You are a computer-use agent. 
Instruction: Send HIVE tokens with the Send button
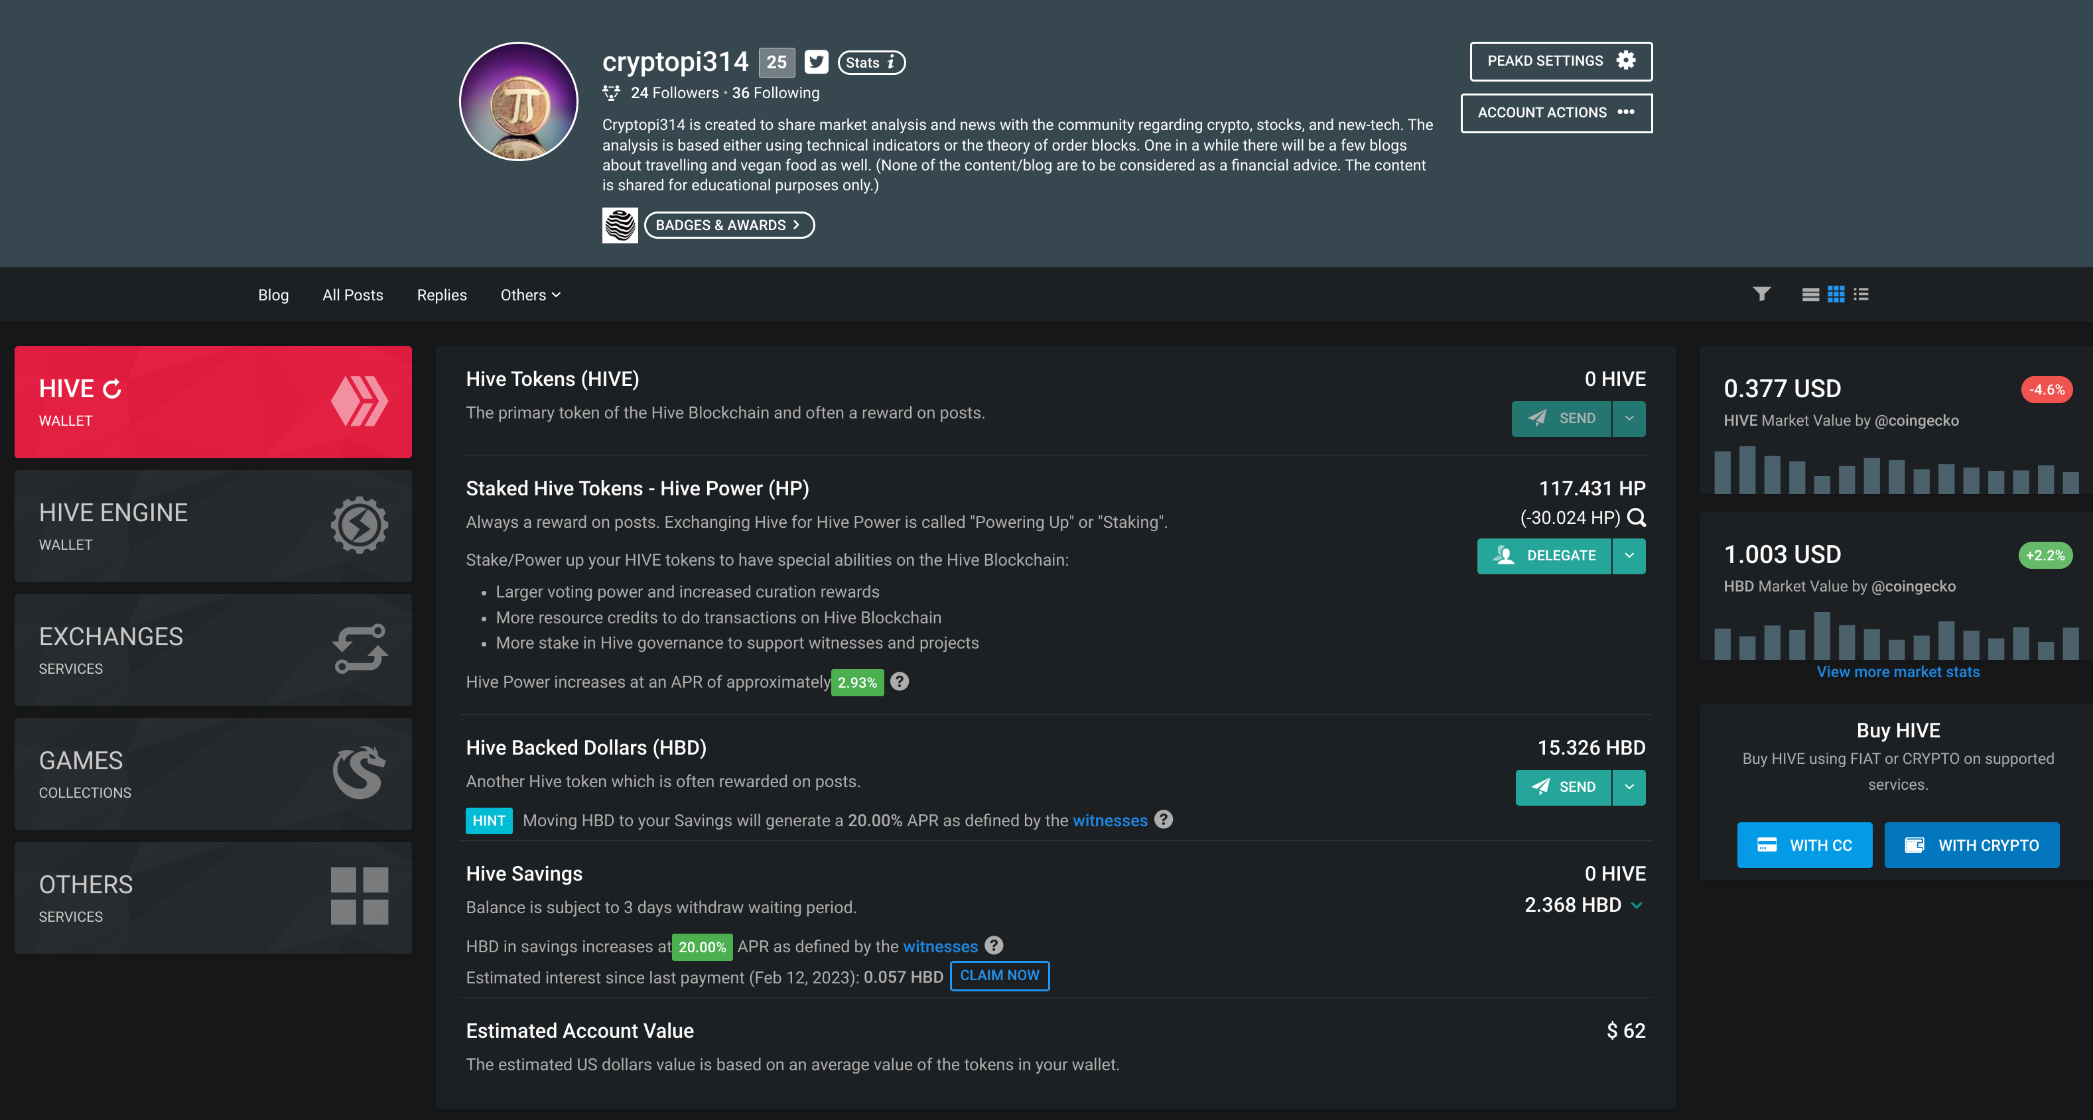tap(1561, 418)
